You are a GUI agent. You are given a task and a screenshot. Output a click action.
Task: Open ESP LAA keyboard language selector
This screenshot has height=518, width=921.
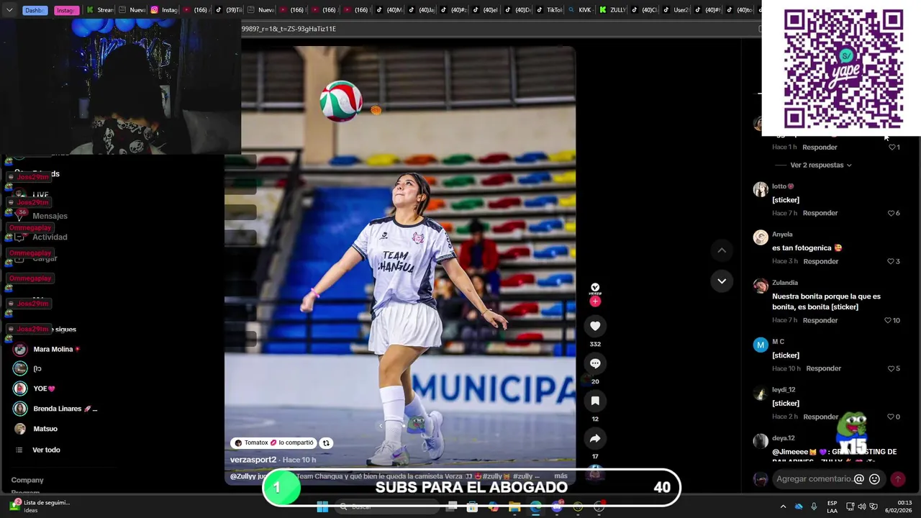(832, 506)
